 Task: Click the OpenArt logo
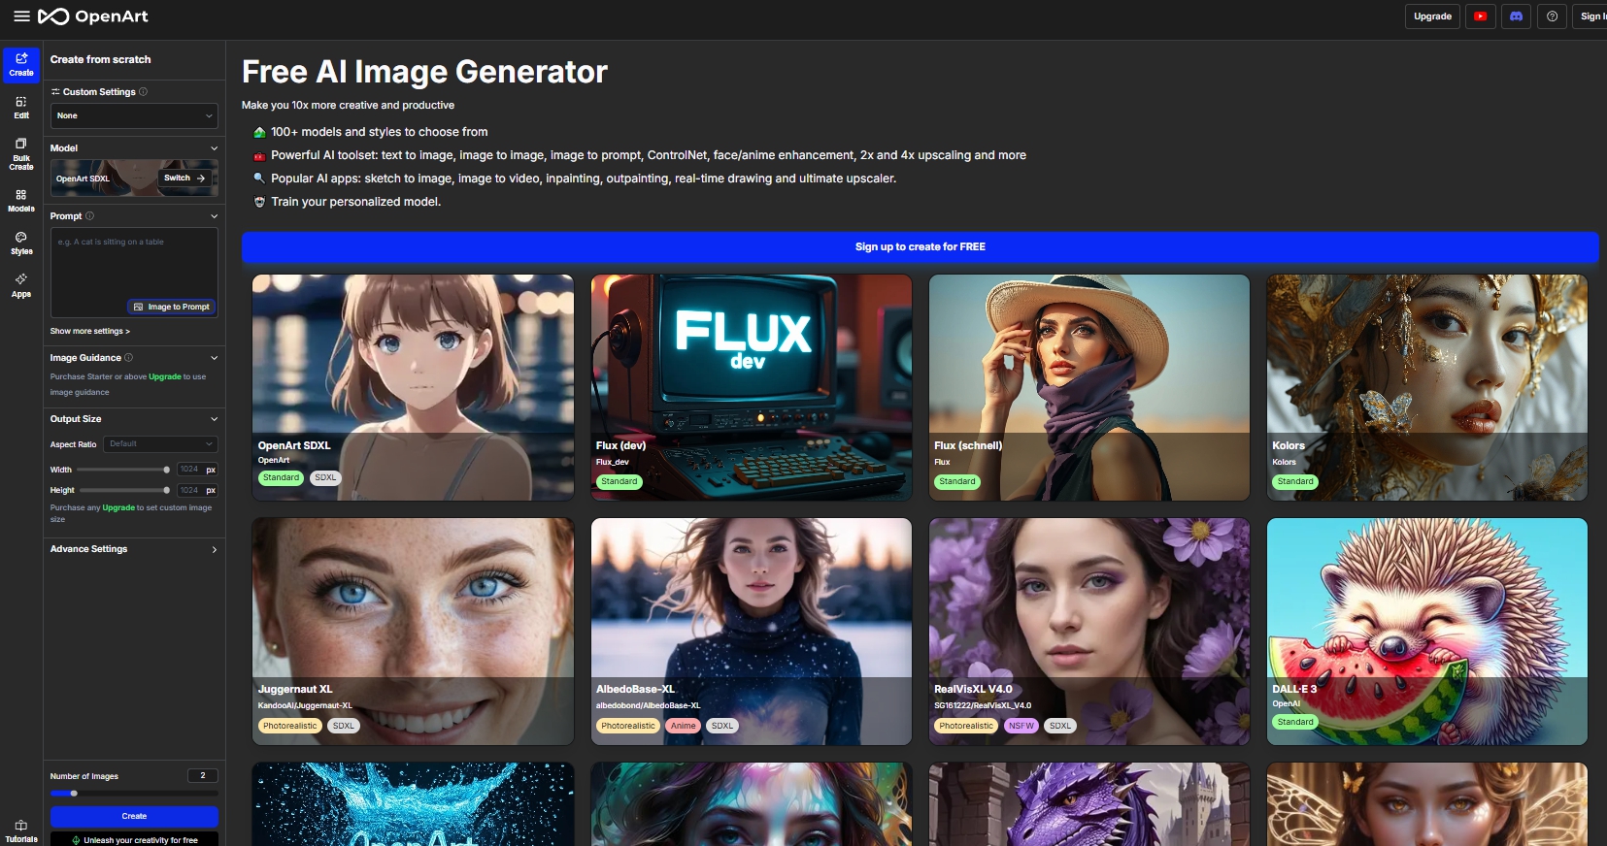click(x=93, y=16)
